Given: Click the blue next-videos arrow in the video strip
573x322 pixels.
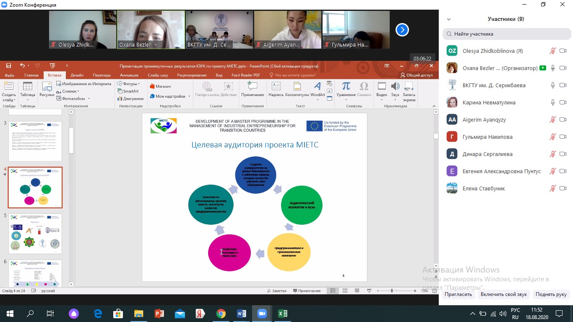Looking at the screenshot, I should click(402, 30).
